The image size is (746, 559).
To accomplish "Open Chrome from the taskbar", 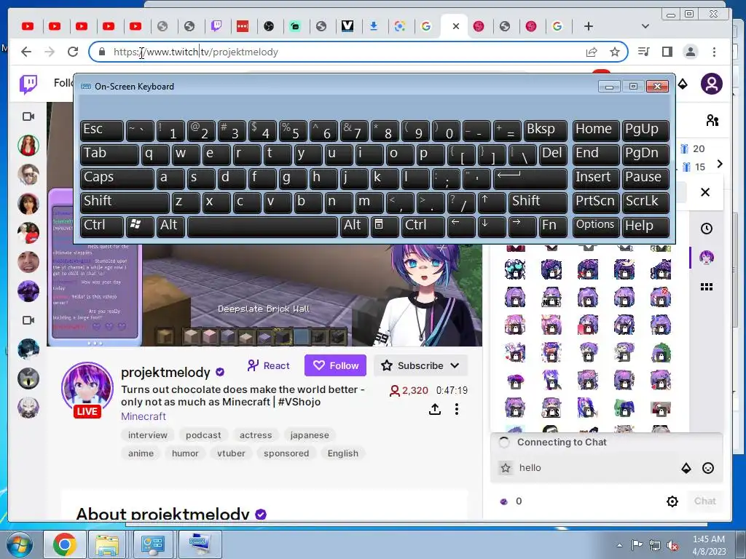I will click(64, 544).
